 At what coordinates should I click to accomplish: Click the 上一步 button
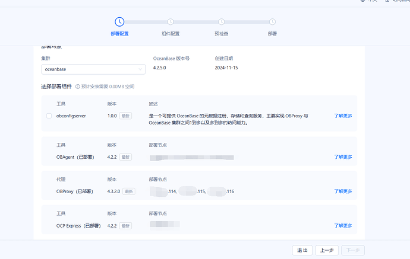click(327, 250)
